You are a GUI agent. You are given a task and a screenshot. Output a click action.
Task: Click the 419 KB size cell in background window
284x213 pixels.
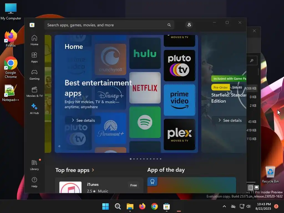point(251,130)
